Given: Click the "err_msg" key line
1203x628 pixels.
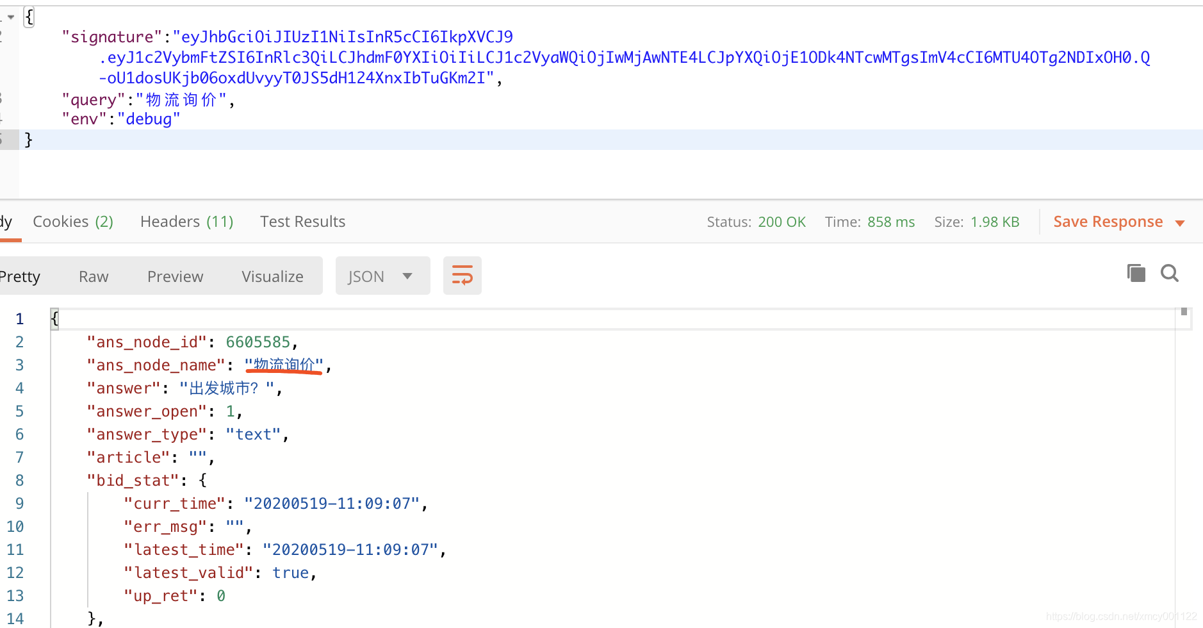Looking at the screenshot, I should pyautogui.click(x=165, y=527).
